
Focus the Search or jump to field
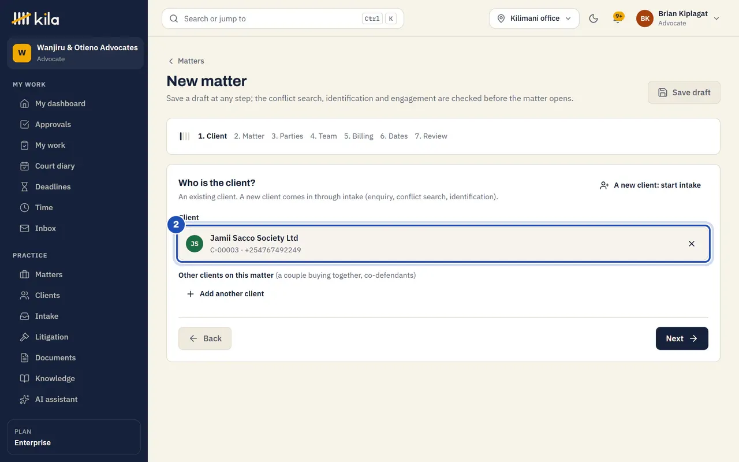coord(283,18)
